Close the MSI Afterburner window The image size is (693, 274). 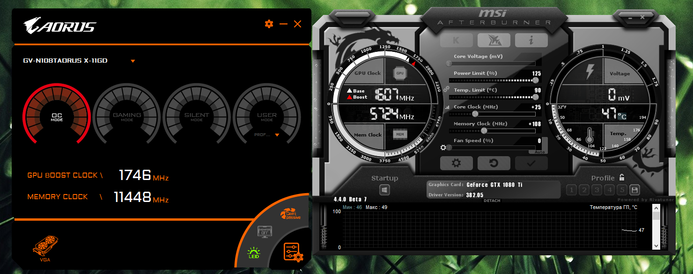click(643, 17)
